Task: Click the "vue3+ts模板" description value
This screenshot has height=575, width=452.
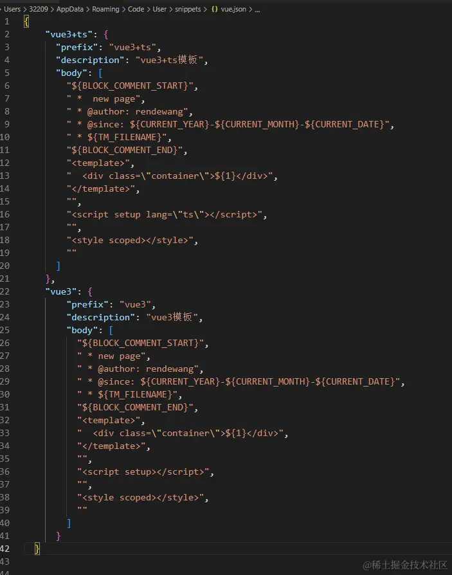Action: tap(169, 60)
